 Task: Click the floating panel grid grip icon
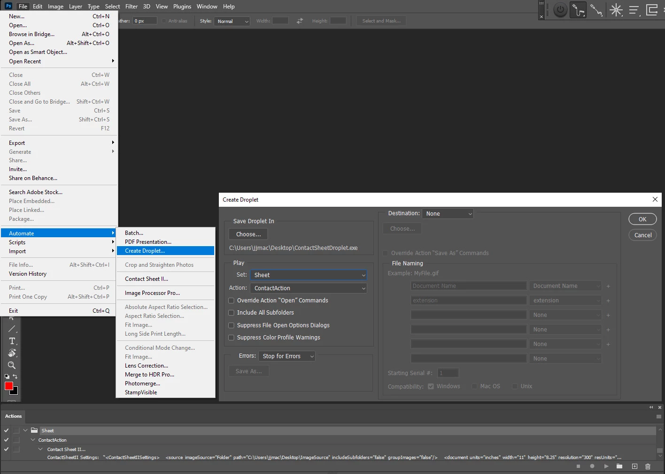(x=541, y=3)
